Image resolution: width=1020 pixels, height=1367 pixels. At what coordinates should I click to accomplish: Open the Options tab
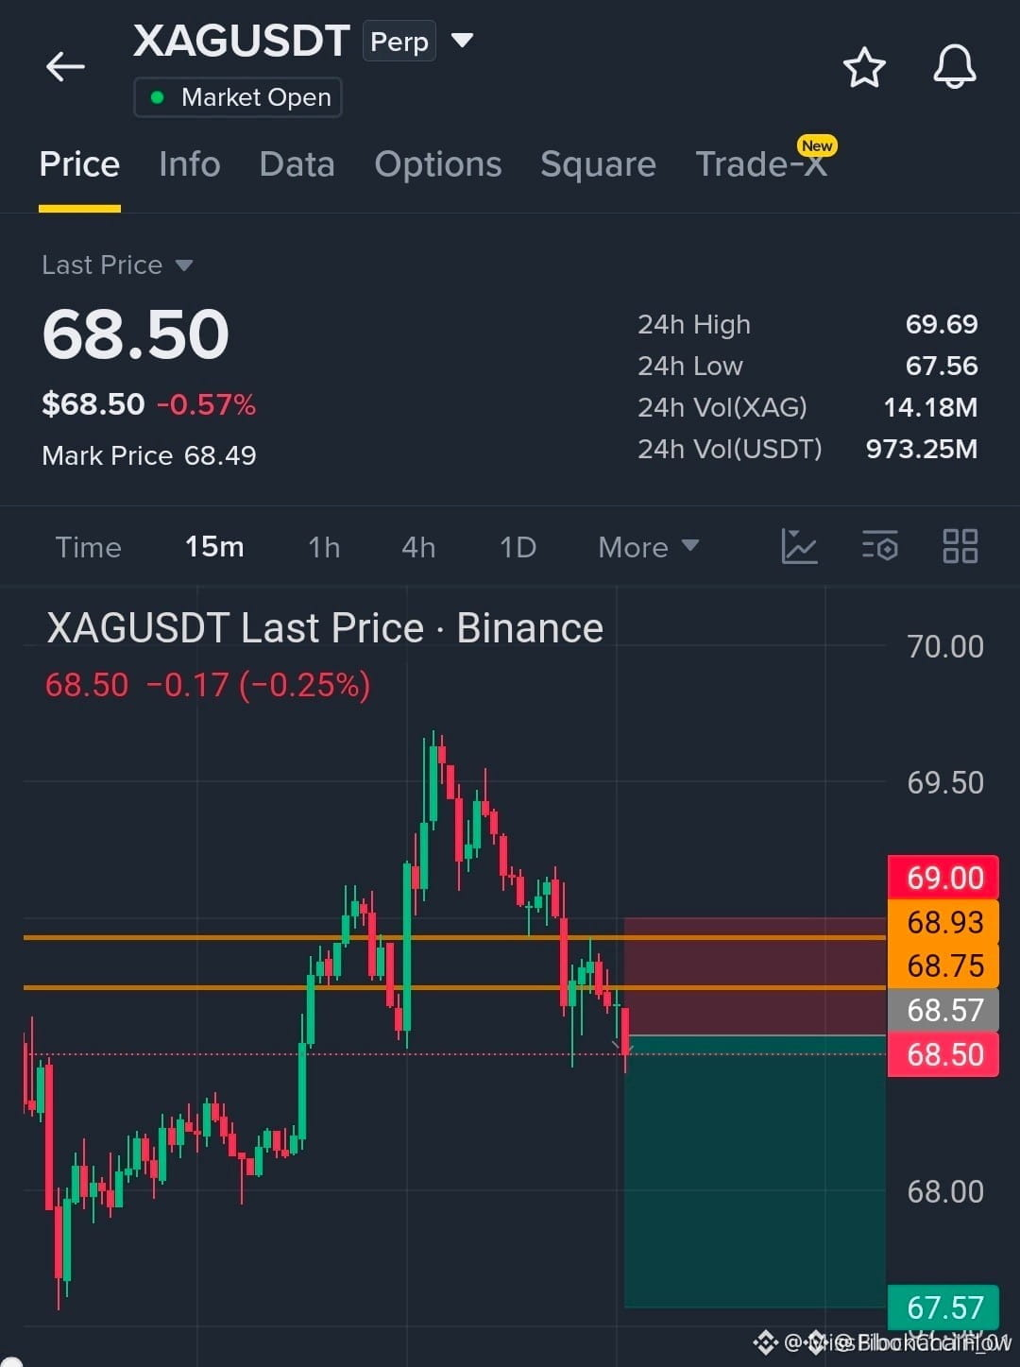(438, 164)
